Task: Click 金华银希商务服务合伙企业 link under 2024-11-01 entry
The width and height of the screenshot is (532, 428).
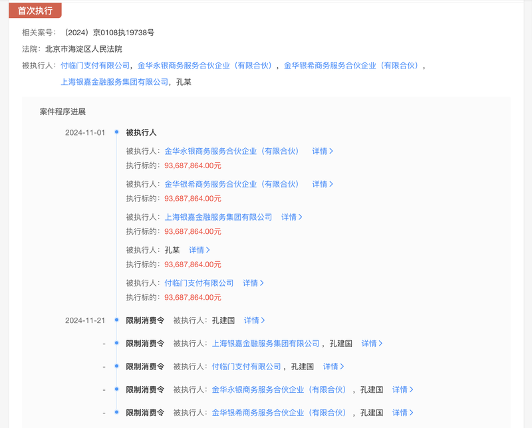Action: coord(231,184)
